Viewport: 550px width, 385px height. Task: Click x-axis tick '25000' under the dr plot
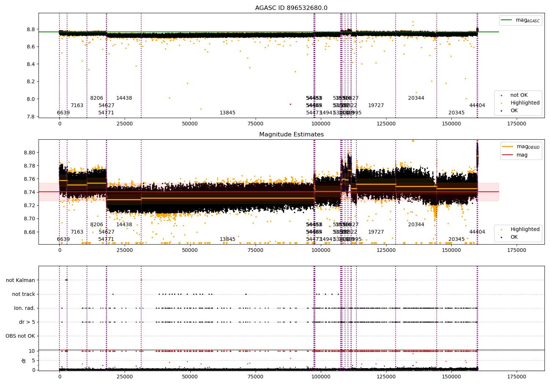[x=125, y=377]
